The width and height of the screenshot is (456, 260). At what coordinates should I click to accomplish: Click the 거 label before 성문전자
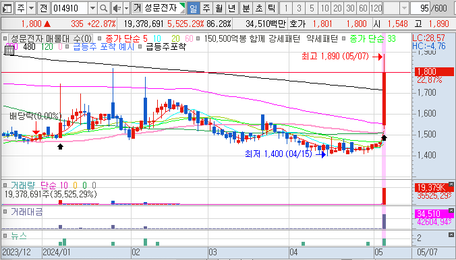[137, 8]
